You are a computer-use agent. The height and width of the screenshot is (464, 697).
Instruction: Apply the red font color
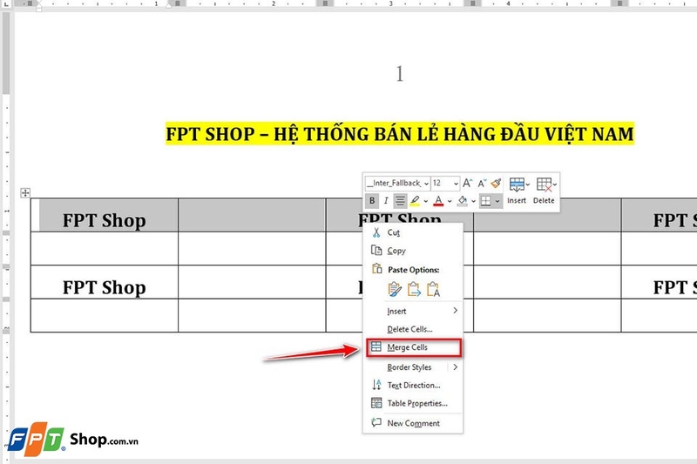point(439,201)
